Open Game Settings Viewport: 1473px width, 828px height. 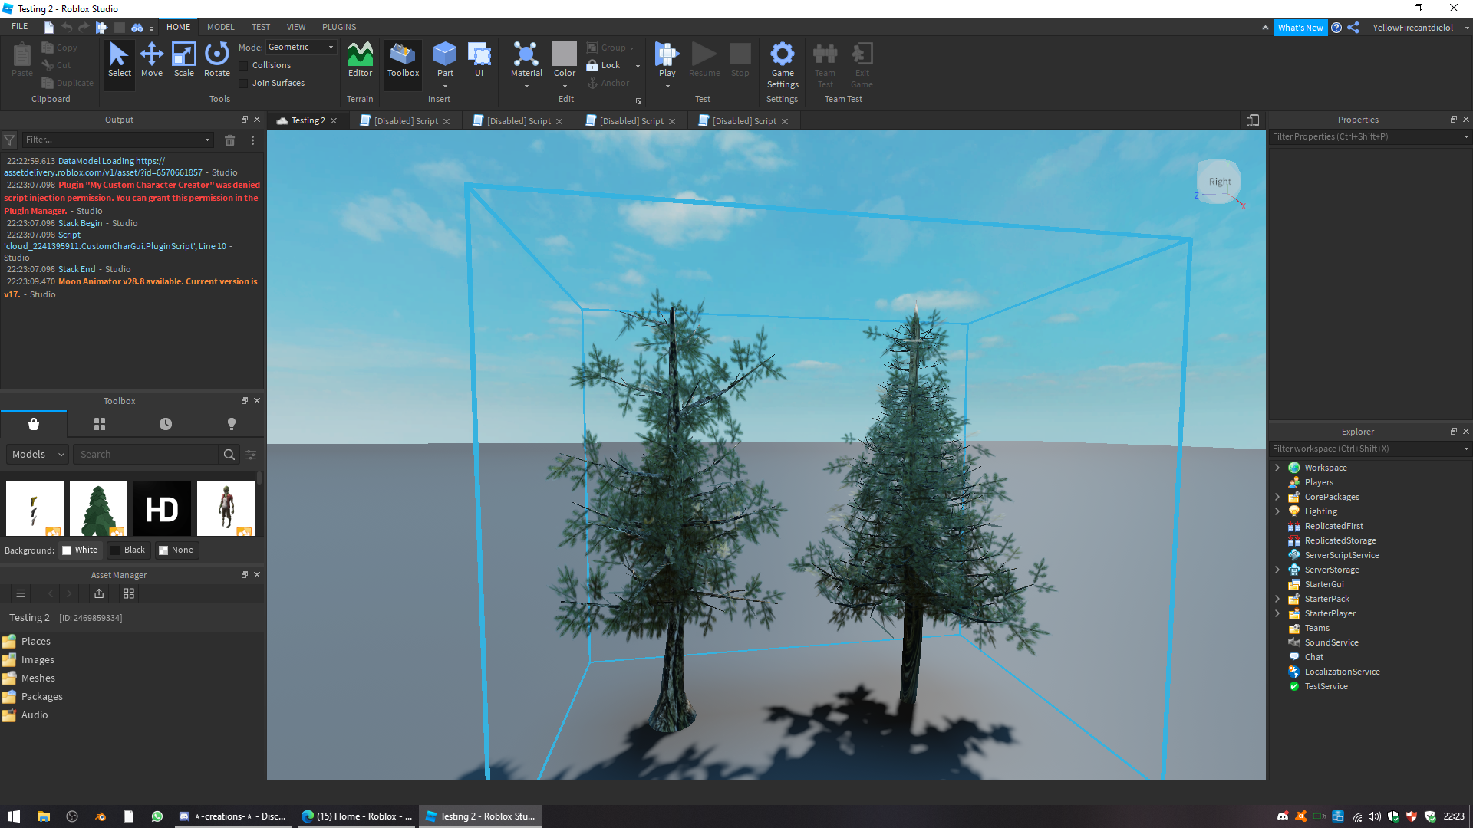point(783,65)
